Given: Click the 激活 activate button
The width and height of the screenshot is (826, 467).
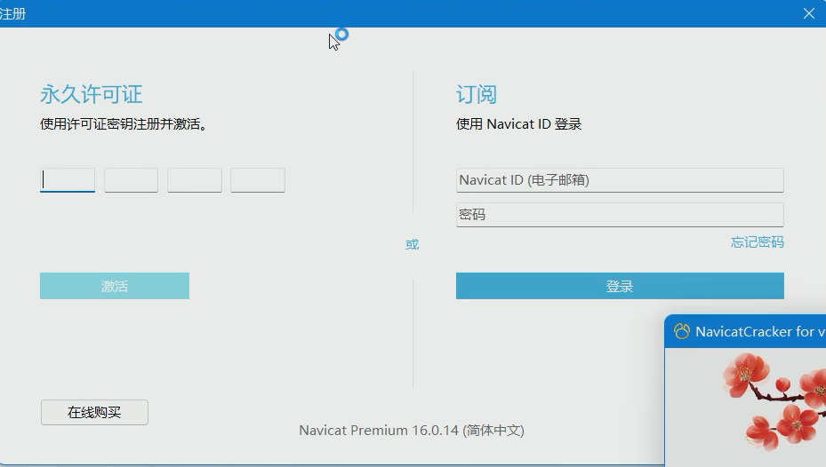Looking at the screenshot, I should 115,286.
